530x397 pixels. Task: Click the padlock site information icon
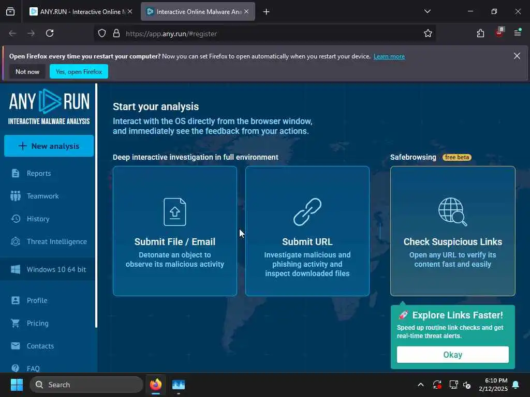click(116, 33)
